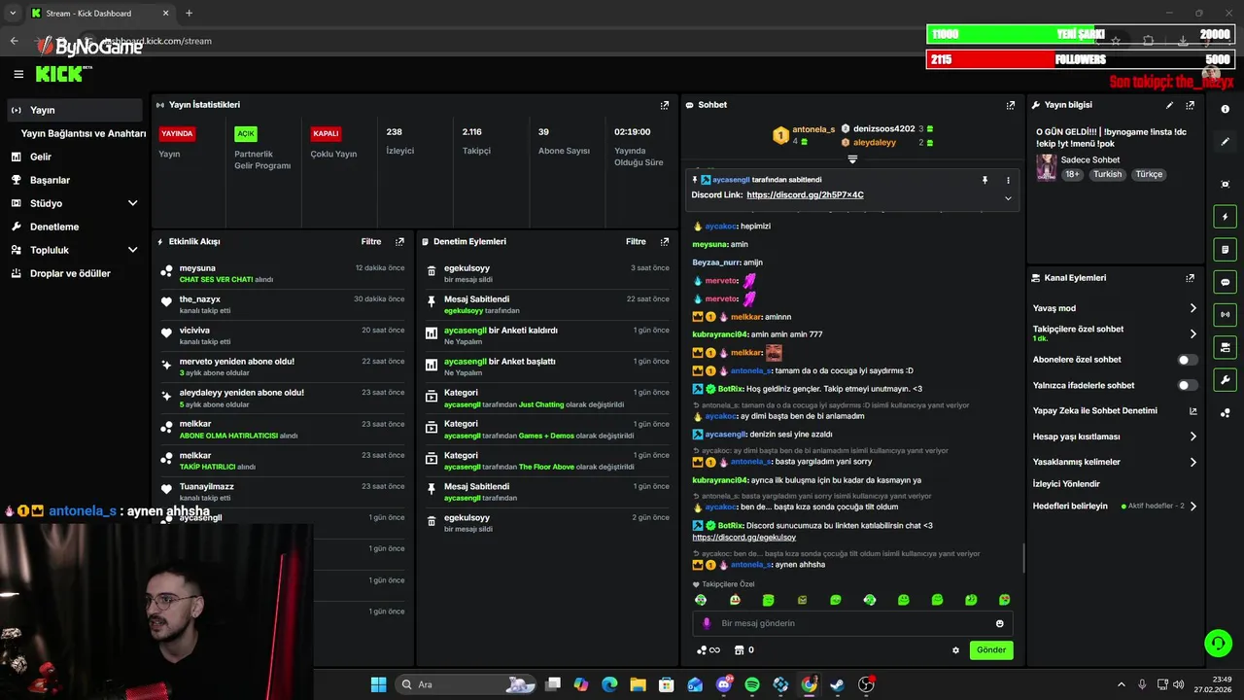Click the Gönder send button

991,649
